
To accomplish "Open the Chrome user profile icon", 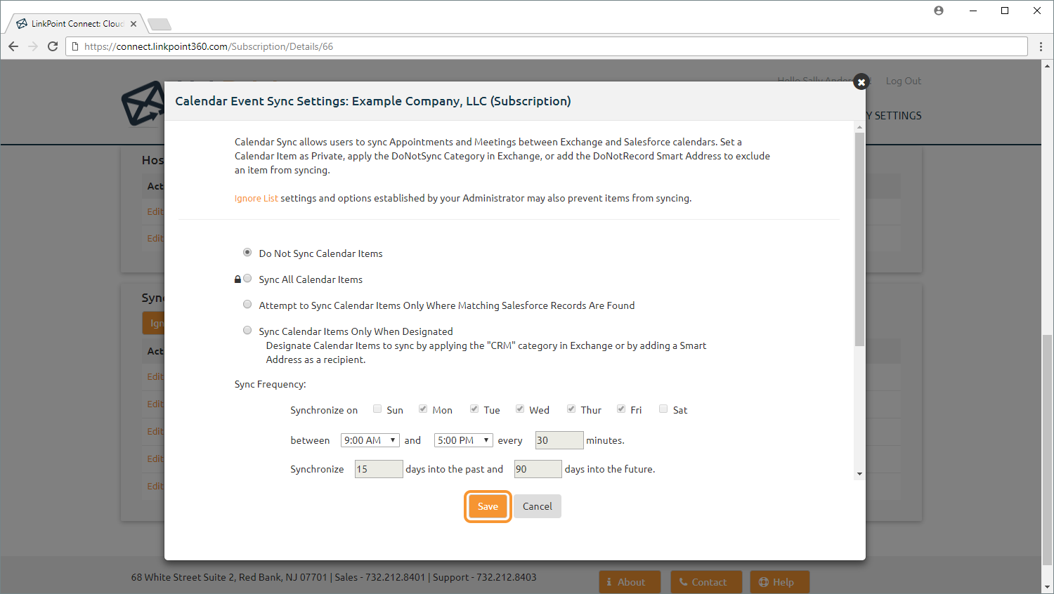I will (x=939, y=11).
